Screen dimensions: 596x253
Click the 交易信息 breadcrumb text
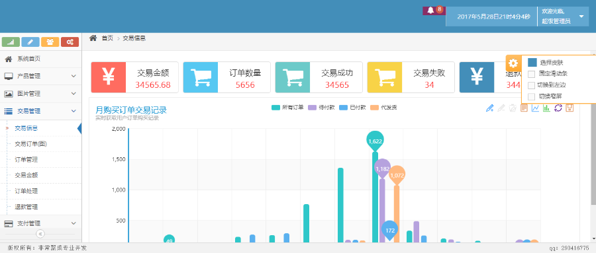[x=134, y=38]
